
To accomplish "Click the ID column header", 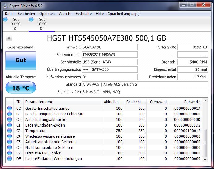I will click(x=19, y=102).
